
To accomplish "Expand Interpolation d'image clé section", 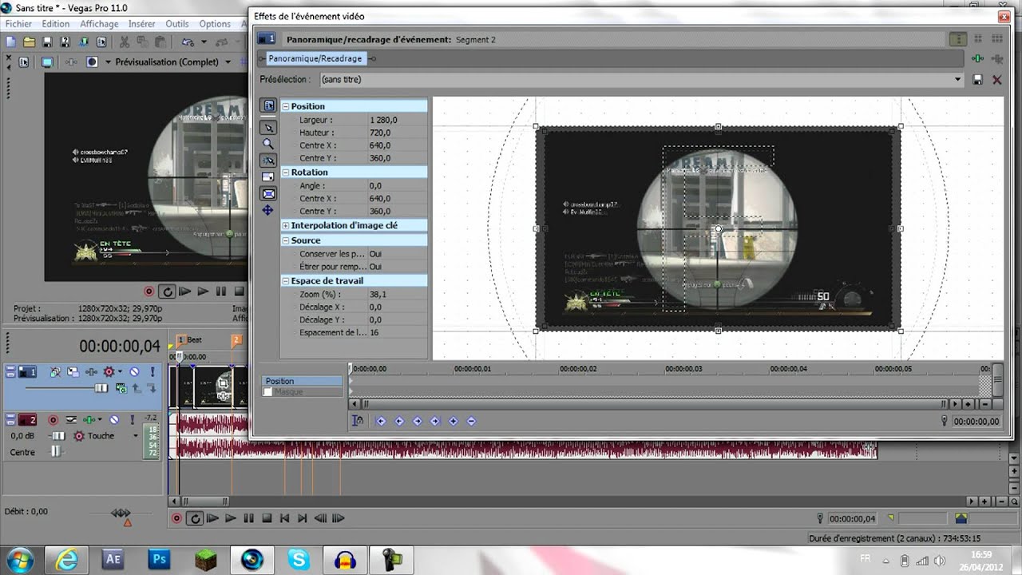I will coord(286,226).
